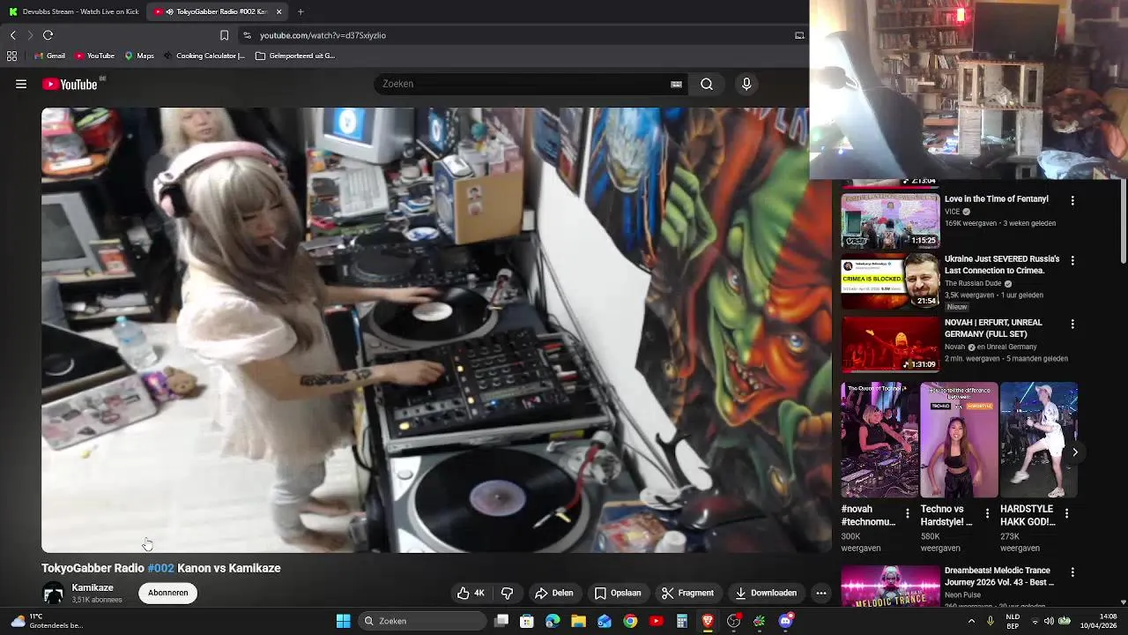This screenshot has height=635, width=1128.
Task: Dislike the video with thumbs down
Action: (x=507, y=593)
